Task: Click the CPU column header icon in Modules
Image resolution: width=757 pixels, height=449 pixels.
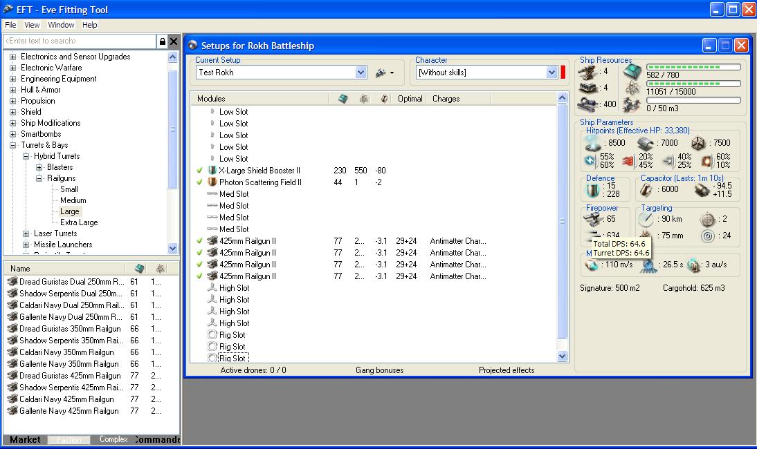Action: pyautogui.click(x=343, y=99)
